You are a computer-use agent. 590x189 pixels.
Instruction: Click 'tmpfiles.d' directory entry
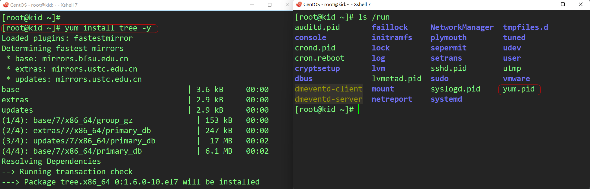[526, 27]
